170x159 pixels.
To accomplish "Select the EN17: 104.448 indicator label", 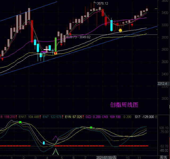I will point(30,117).
